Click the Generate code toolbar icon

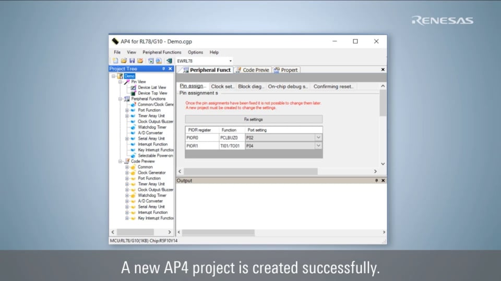coord(150,60)
